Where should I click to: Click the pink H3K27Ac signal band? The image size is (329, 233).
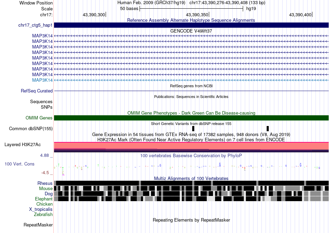tap(192, 146)
